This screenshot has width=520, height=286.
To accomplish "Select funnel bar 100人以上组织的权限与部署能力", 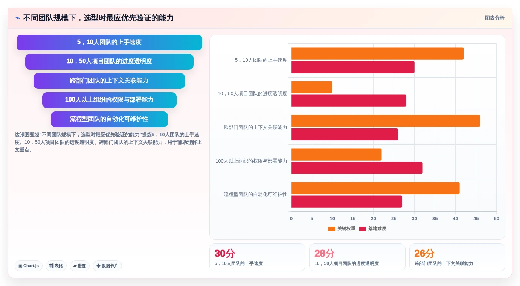I will tap(109, 100).
